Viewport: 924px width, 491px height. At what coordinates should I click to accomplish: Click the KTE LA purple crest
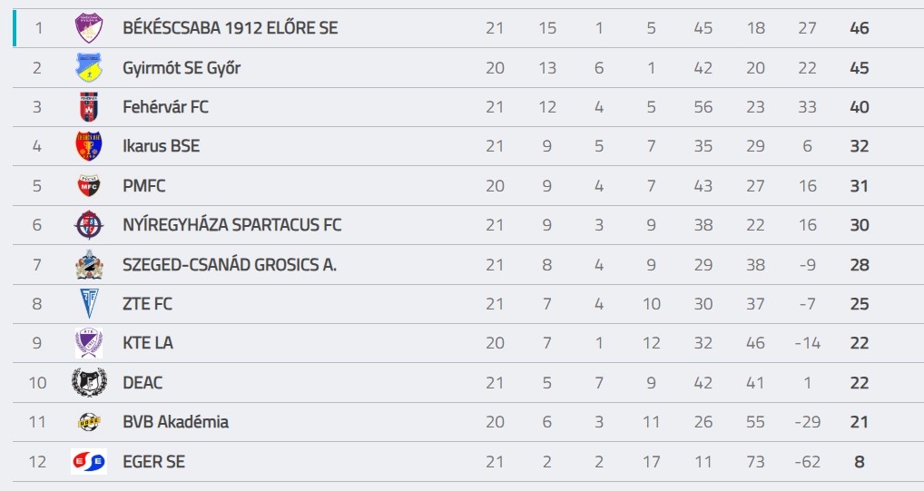(89, 343)
